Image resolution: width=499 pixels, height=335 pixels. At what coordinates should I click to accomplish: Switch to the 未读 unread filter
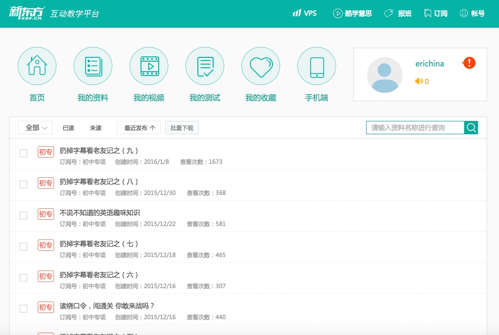[96, 128]
